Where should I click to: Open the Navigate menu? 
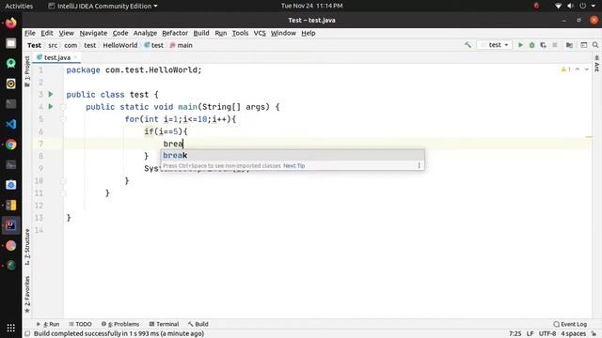tap(93, 33)
